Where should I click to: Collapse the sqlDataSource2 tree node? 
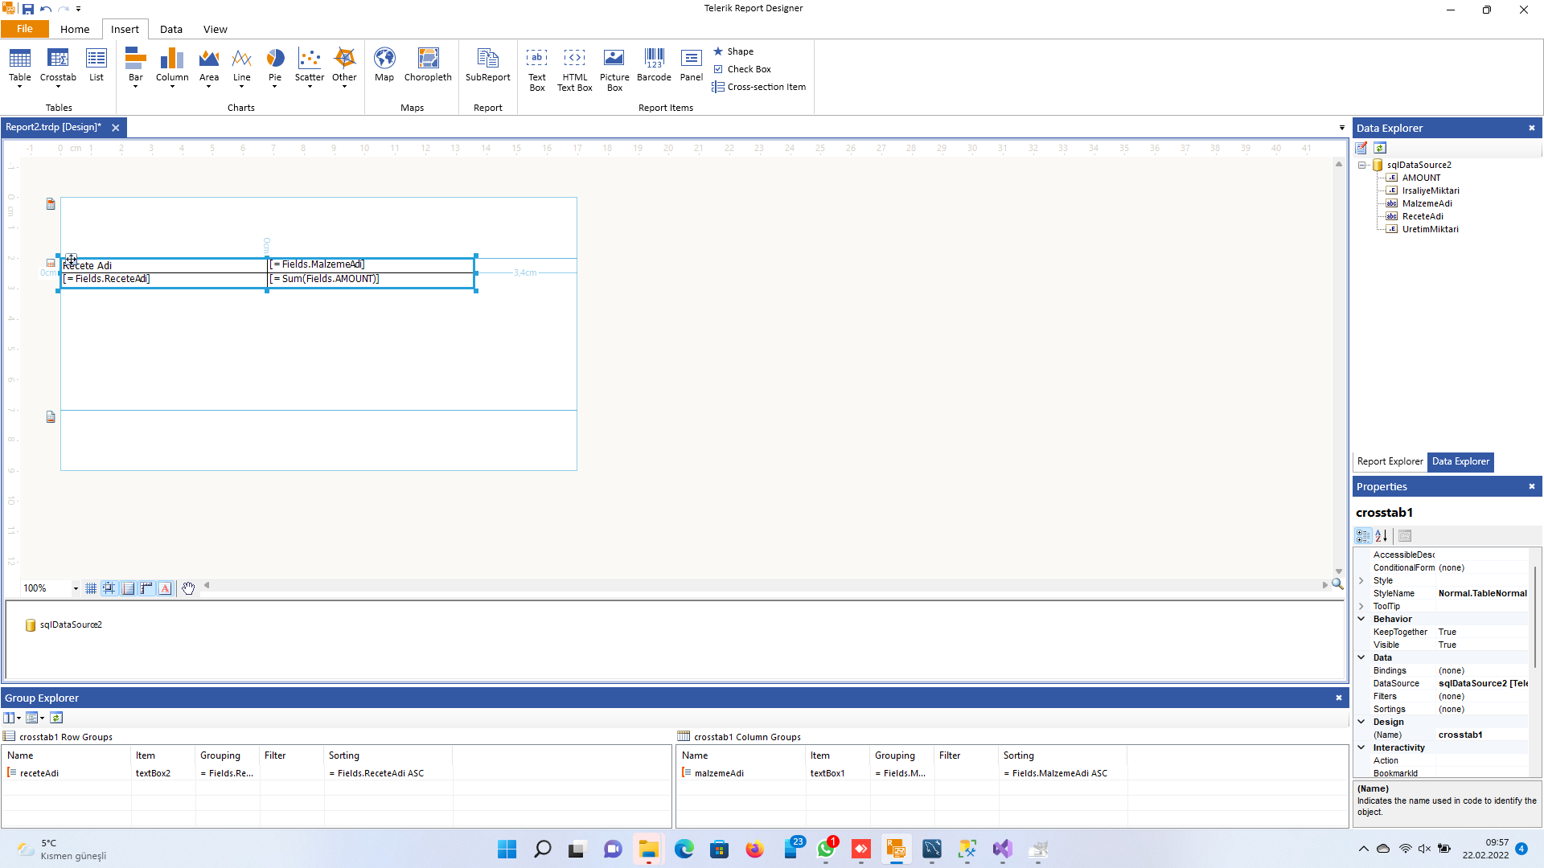coord(1362,166)
